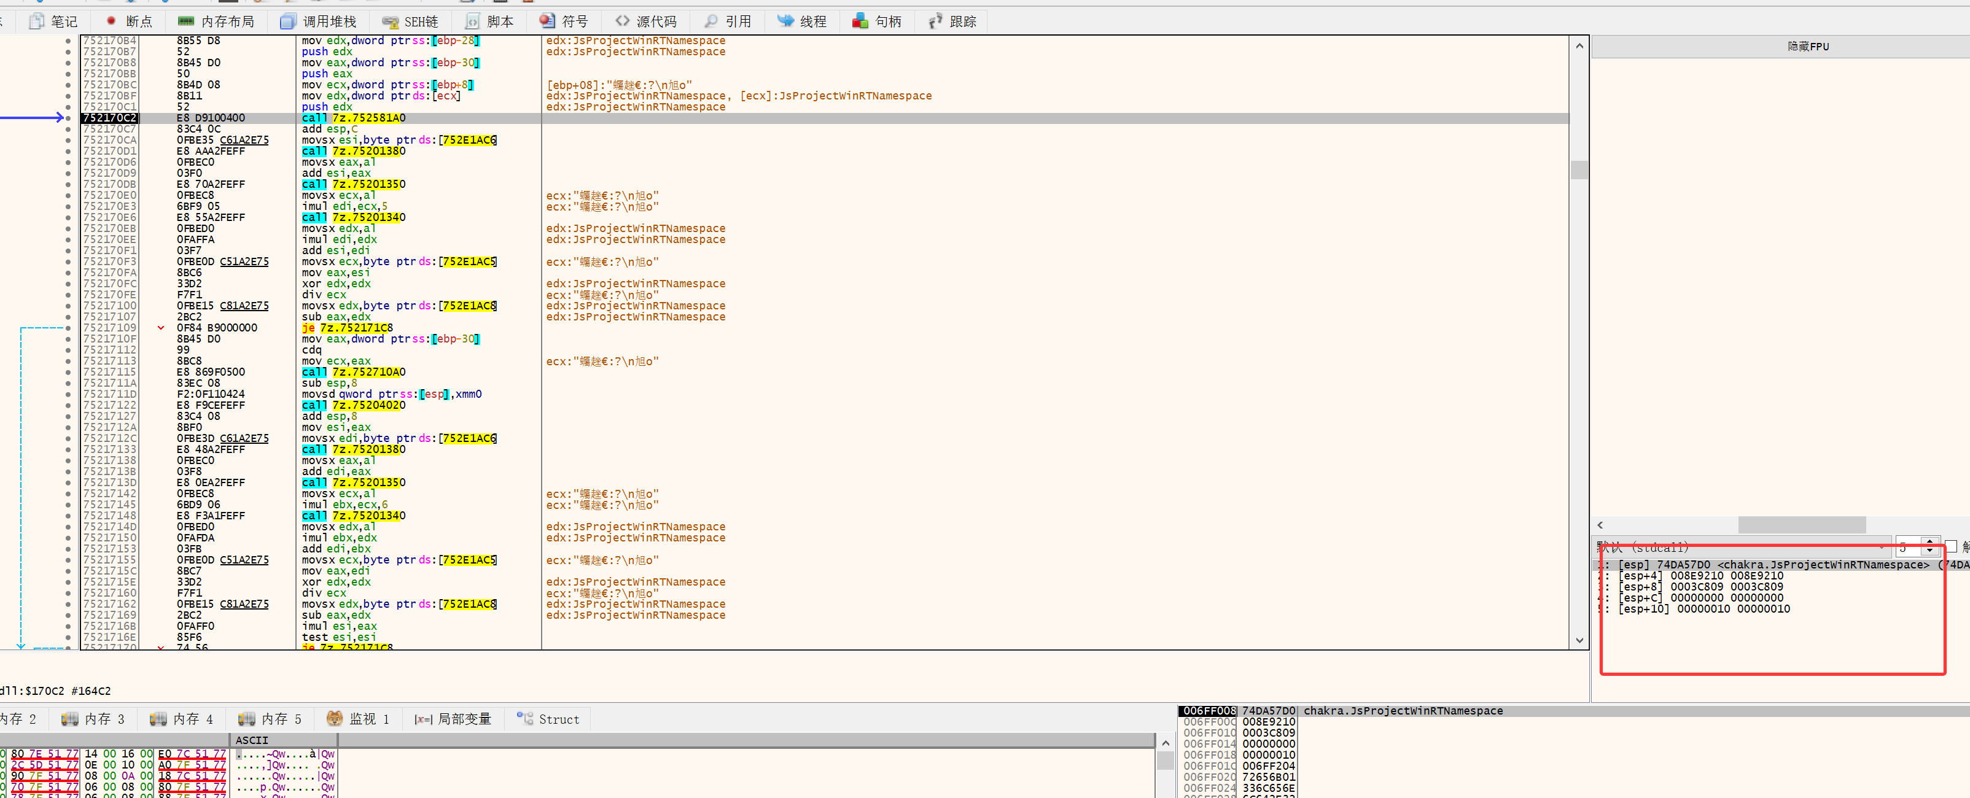Select the add esp,C instruction
1970x798 pixels.
(x=330, y=129)
